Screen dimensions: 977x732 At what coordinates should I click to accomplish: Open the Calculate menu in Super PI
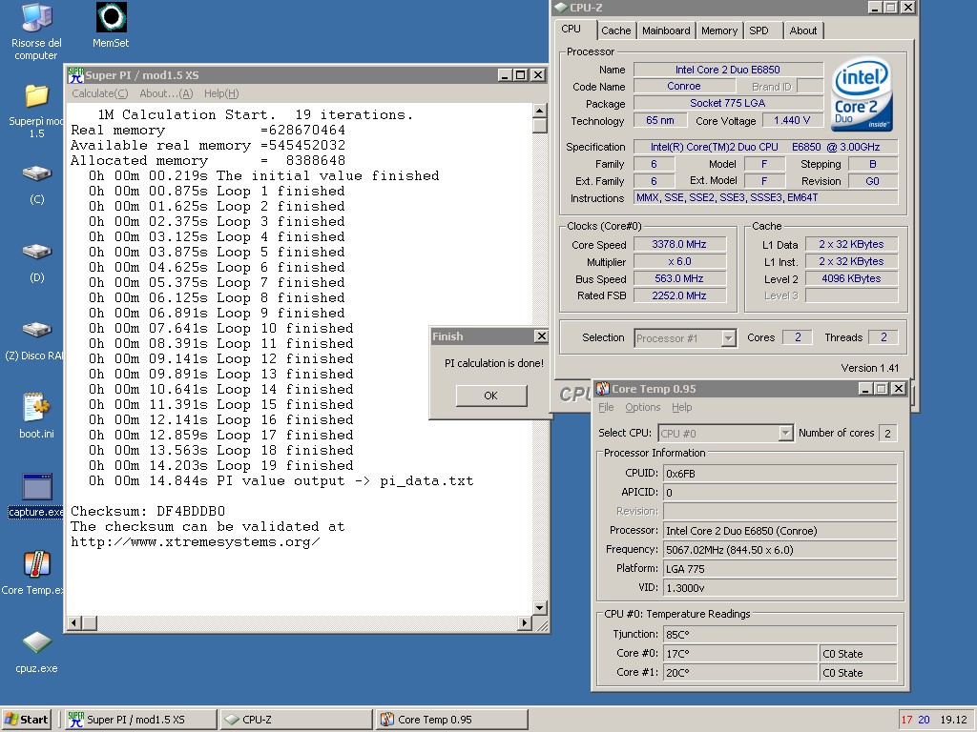point(99,93)
